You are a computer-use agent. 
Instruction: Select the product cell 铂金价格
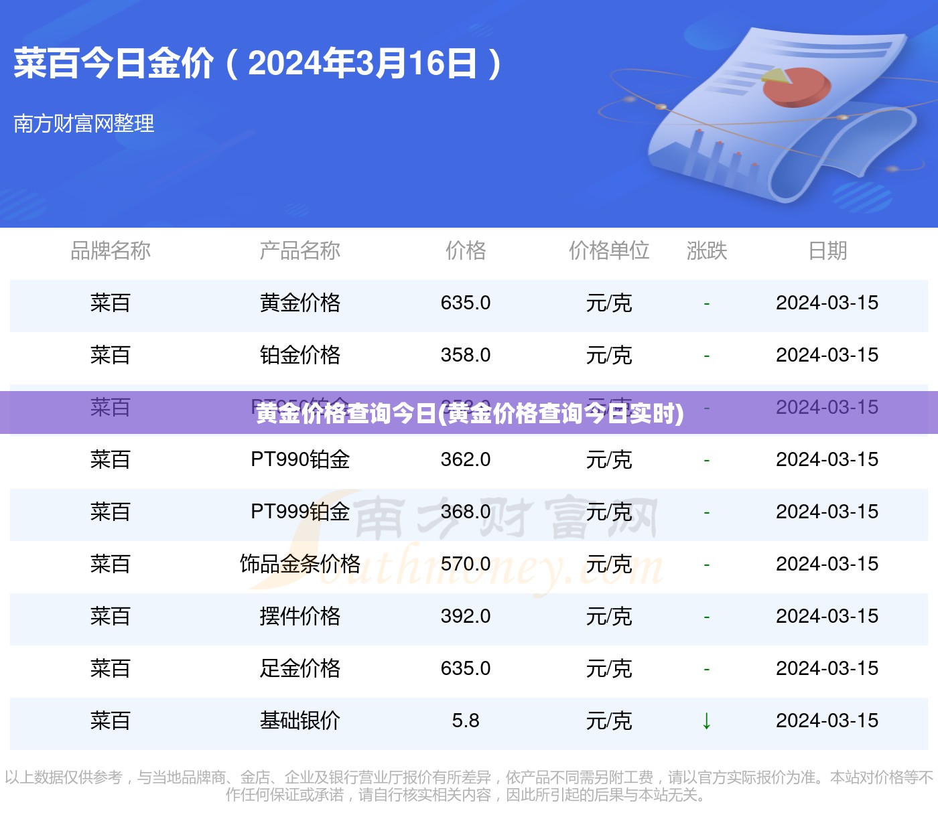coord(300,355)
